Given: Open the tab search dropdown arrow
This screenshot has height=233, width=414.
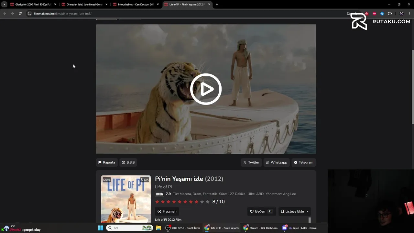Looking at the screenshot, I should [4, 5].
